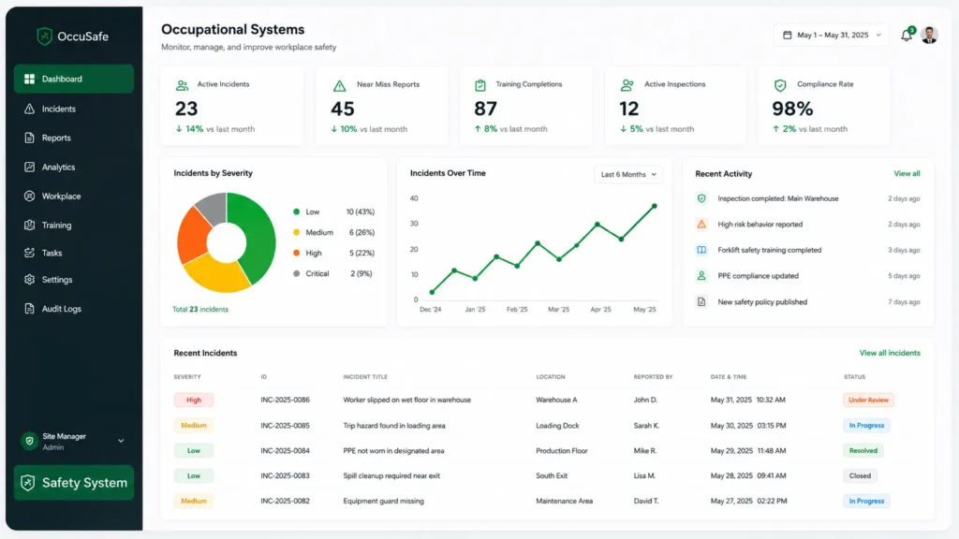Click the View all incidents link
The image size is (959, 539).
pos(890,353)
